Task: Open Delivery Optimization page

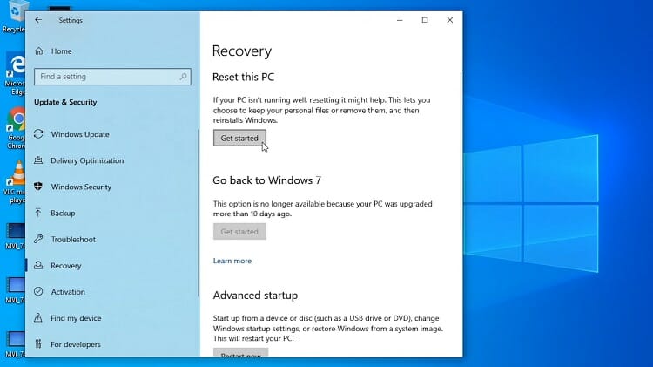Action: coord(87,160)
